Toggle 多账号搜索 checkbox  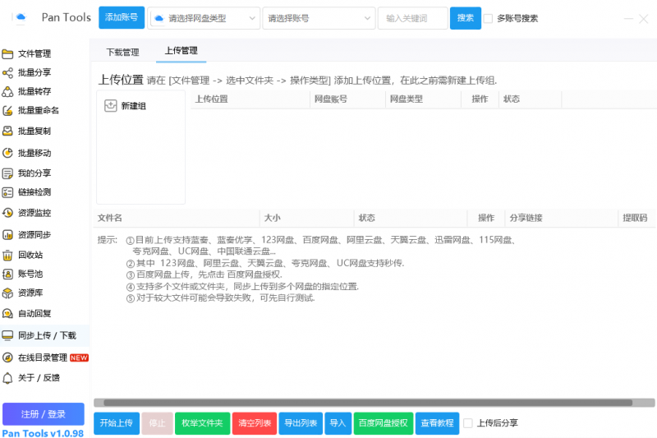click(x=488, y=18)
